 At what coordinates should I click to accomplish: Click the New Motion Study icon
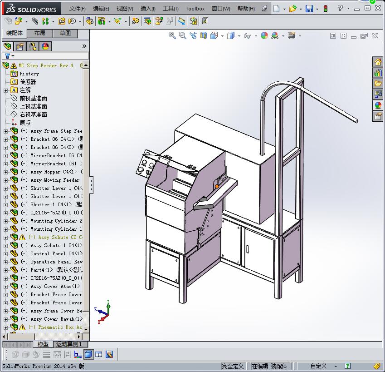(x=135, y=21)
